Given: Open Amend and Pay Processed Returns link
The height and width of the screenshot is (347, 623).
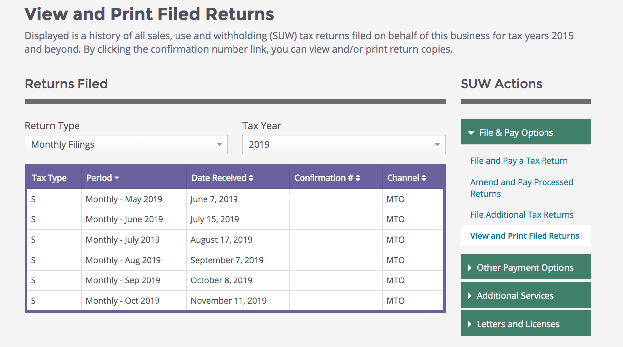Looking at the screenshot, I should (x=522, y=188).
